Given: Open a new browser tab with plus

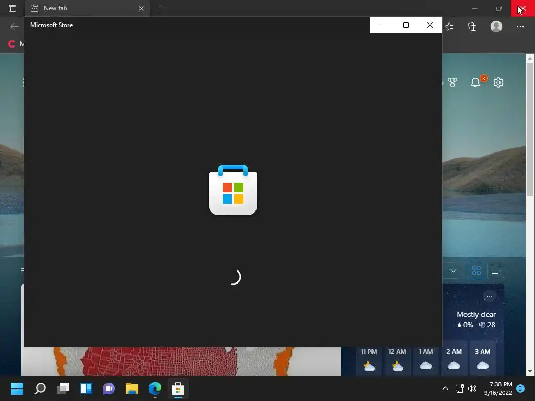Looking at the screenshot, I should (x=159, y=8).
